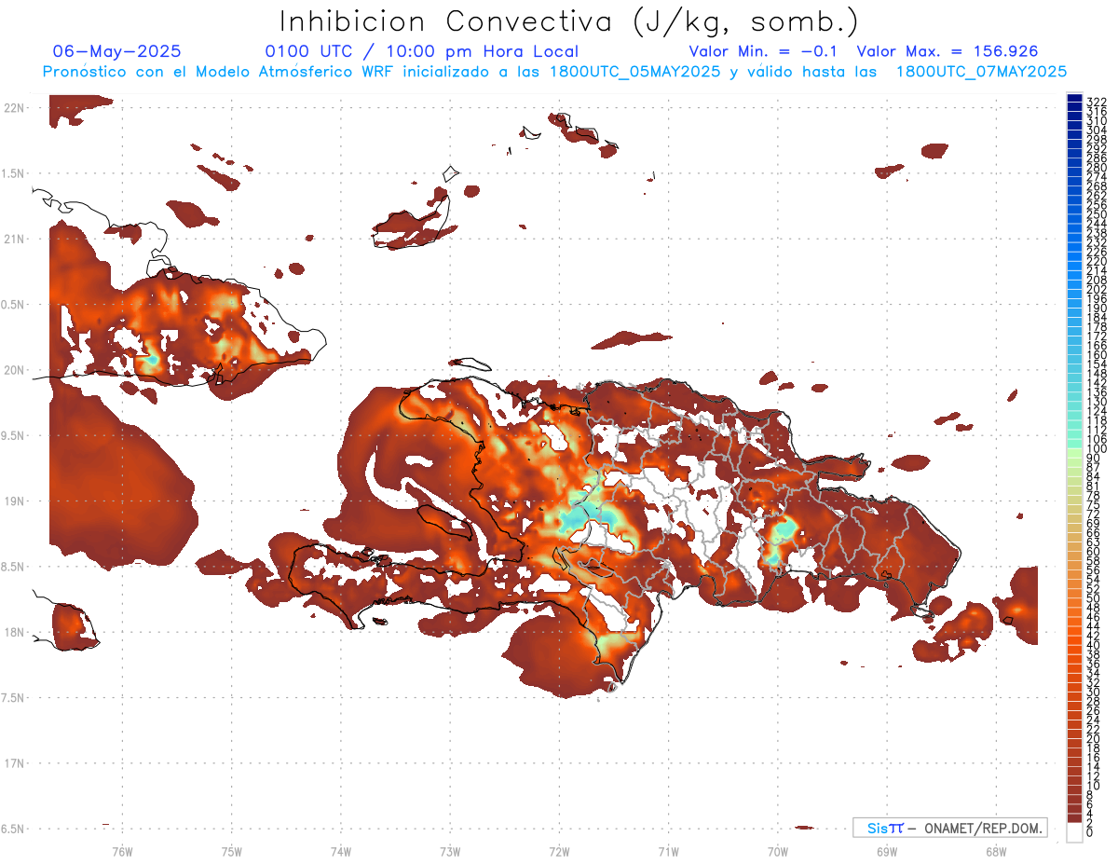Click the colorbar value label '50'
Screen dimensions: 1118x864
(x=1094, y=598)
